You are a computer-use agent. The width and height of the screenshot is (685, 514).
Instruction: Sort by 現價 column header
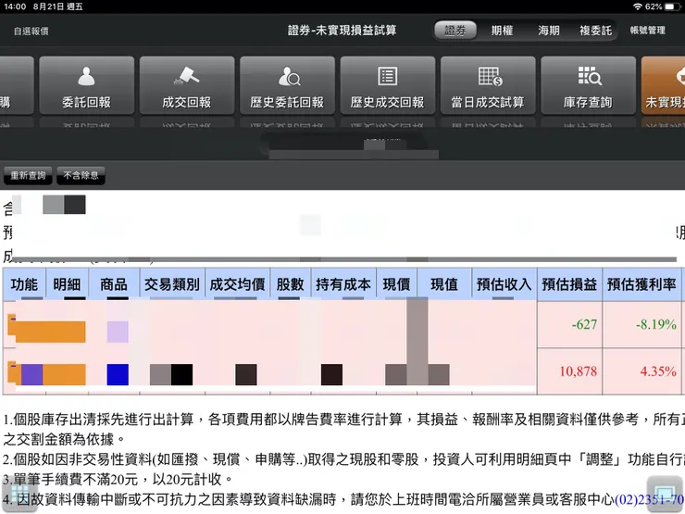[x=396, y=284]
